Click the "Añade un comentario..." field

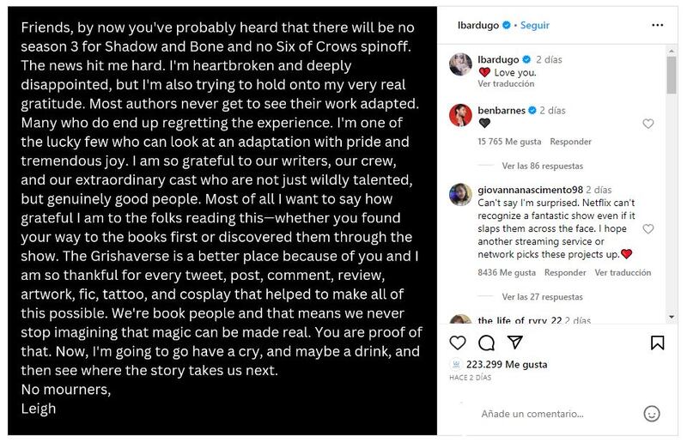[x=550, y=414]
